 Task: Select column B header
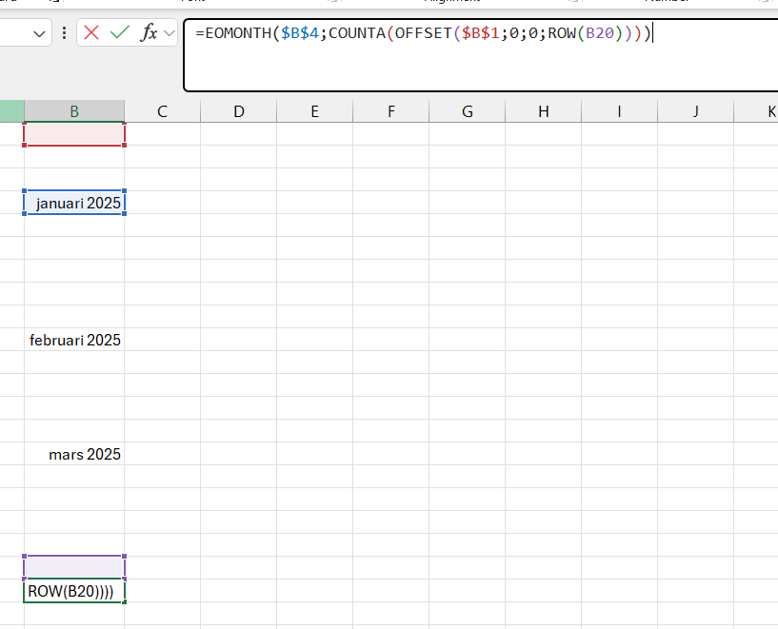[74, 111]
